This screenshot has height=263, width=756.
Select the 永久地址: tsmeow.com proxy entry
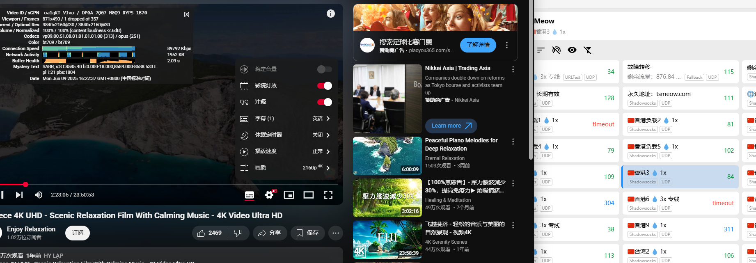(680, 98)
